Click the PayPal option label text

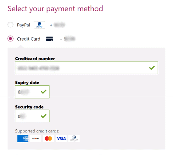click(24, 25)
